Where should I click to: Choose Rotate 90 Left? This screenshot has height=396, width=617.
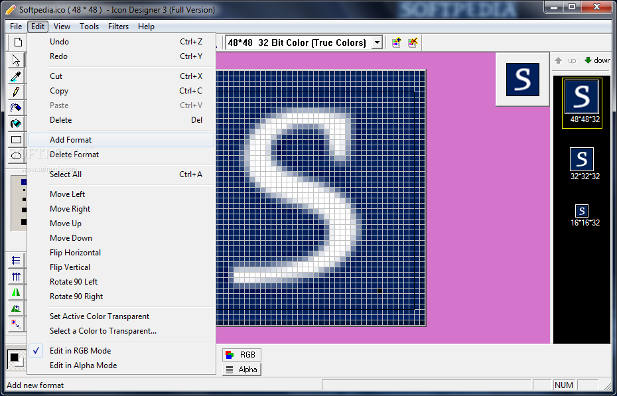(121, 281)
